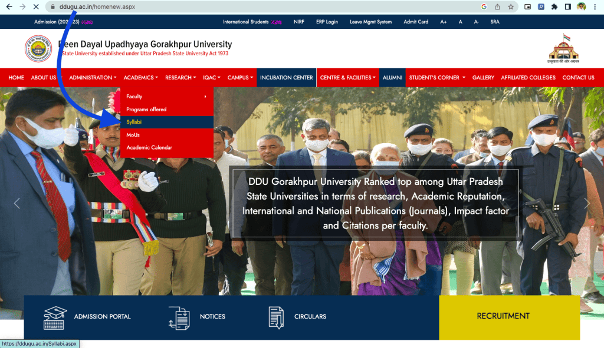Go forward using the browser forward arrow
The height and width of the screenshot is (348, 604).
(x=22, y=6)
